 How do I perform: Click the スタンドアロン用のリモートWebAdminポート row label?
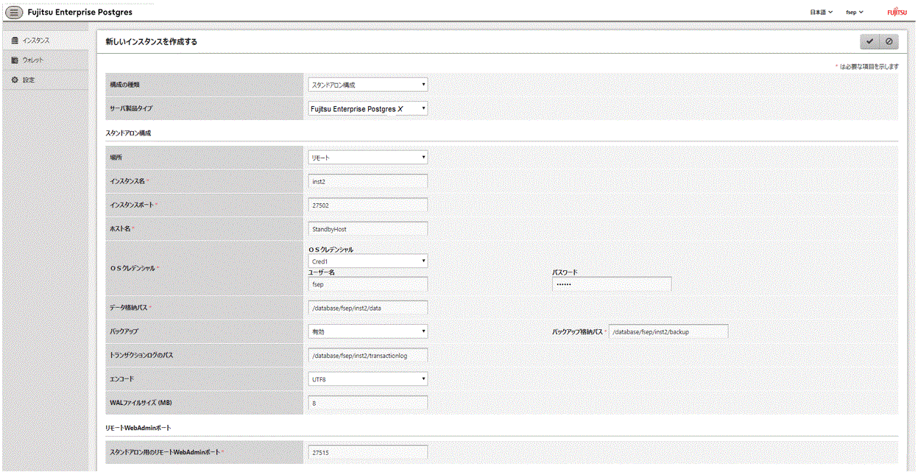click(x=164, y=452)
